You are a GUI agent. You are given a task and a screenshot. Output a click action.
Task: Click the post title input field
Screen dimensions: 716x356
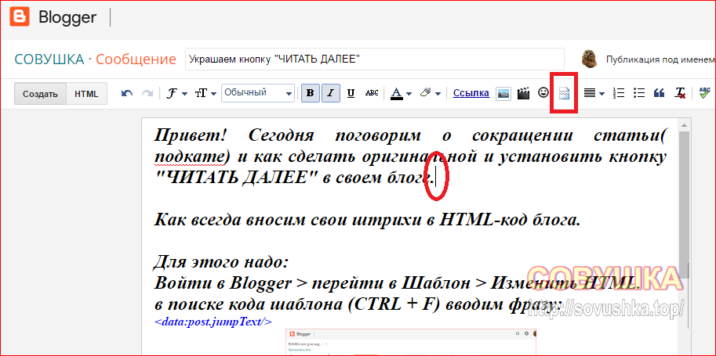[374, 59]
